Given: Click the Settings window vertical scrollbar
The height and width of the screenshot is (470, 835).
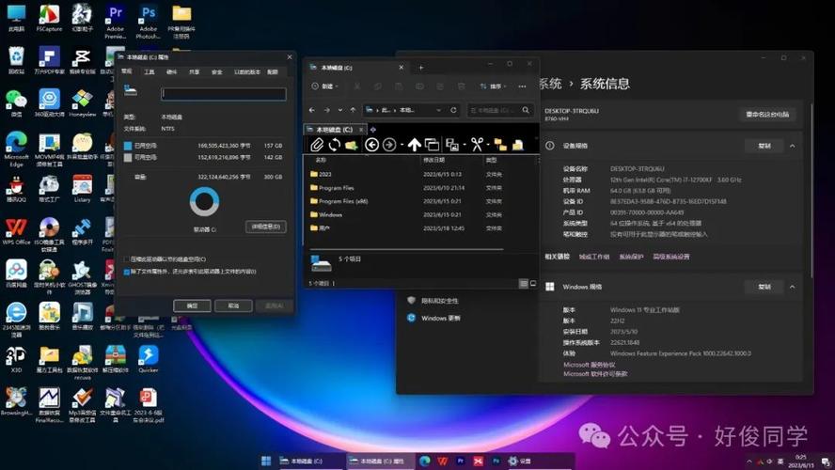Looking at the screenshot, I should [811, 190].
